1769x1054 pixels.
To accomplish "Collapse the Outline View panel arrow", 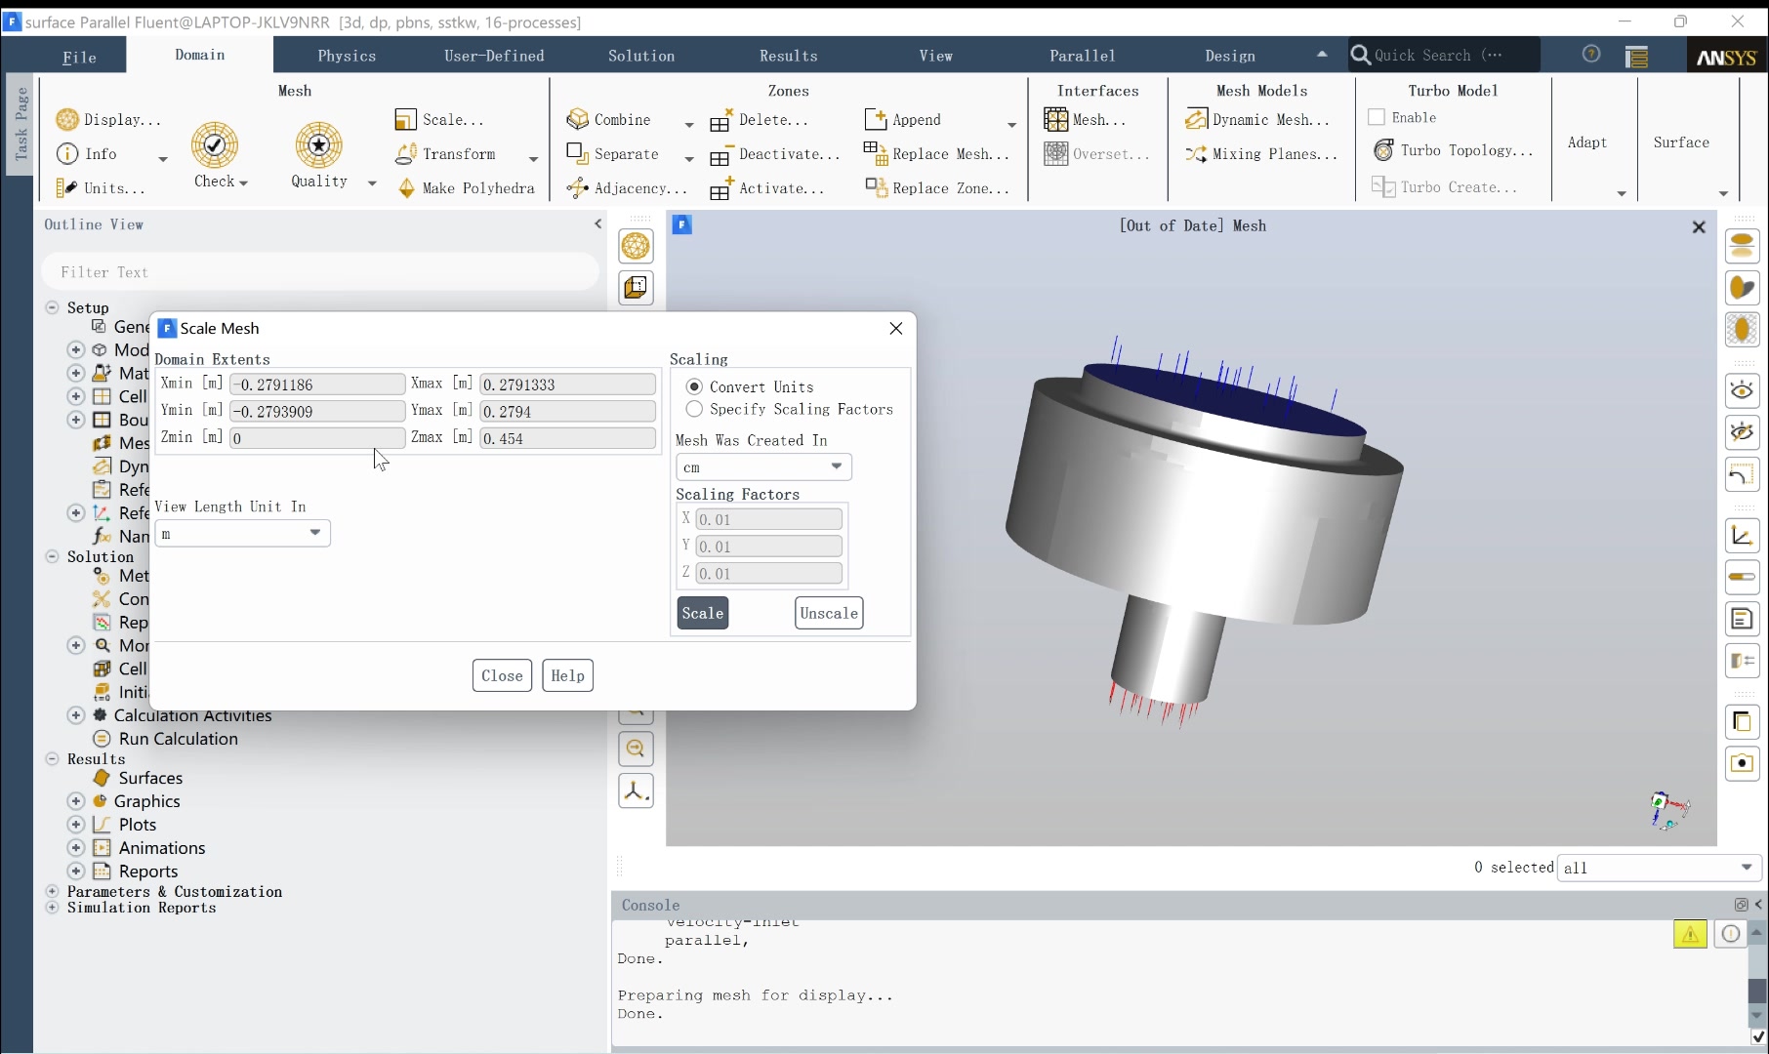I will tap(597, 224).
